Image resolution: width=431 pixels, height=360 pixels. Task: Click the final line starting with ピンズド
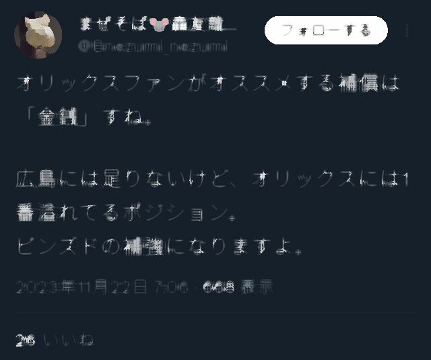click(x=160, y=246)
